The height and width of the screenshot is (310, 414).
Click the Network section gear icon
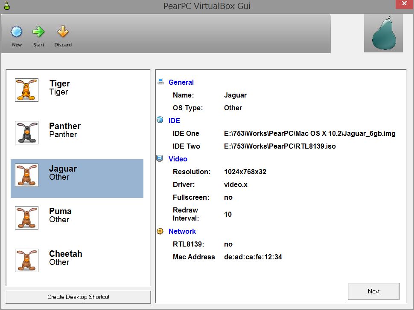point(160,231)
